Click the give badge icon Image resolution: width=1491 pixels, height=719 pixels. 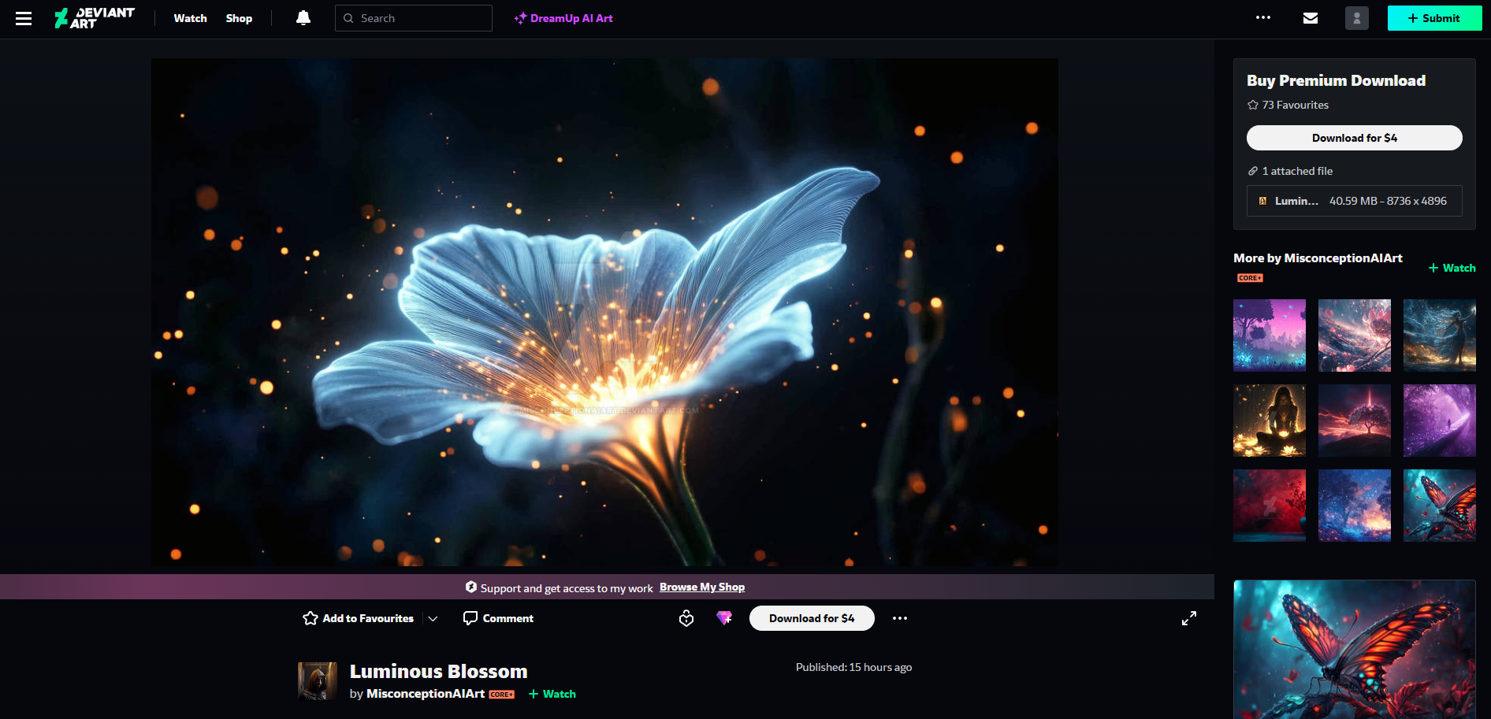(686, 618)
